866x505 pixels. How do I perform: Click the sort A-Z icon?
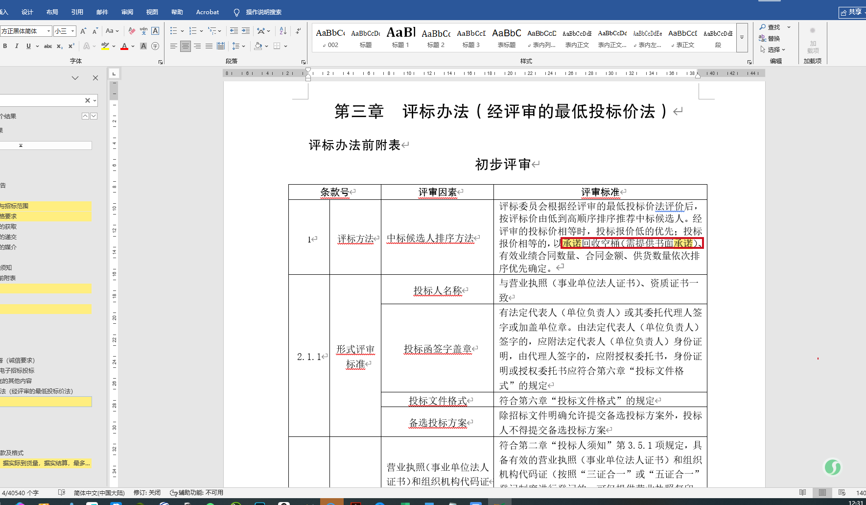(x=283, y=31)
